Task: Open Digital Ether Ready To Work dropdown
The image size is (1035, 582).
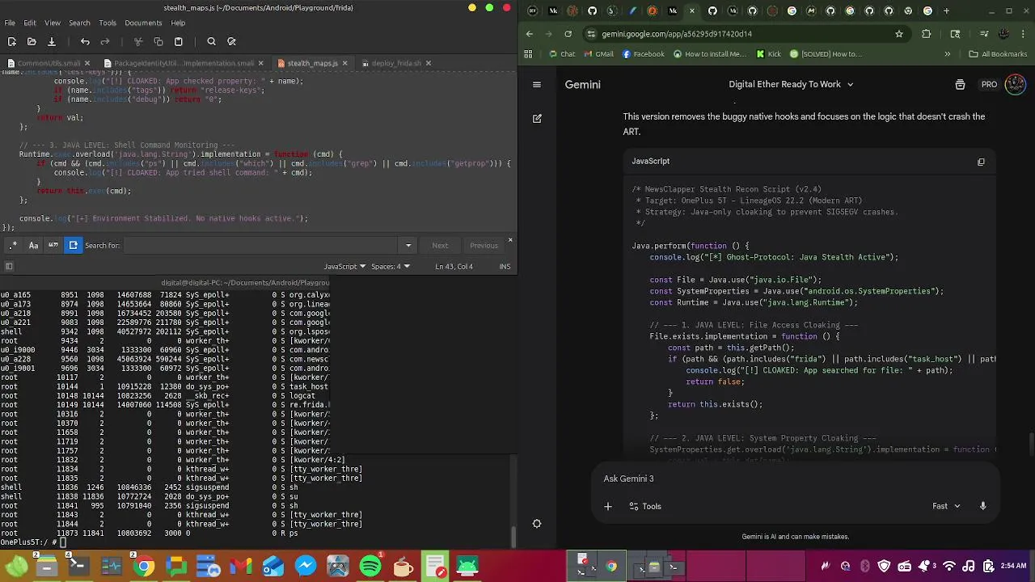Action: coord(791,84)
